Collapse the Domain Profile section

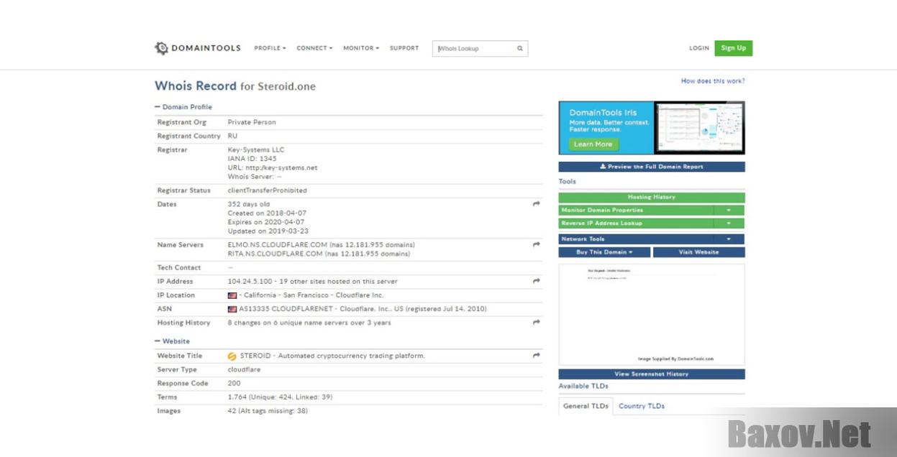(183, 107)
